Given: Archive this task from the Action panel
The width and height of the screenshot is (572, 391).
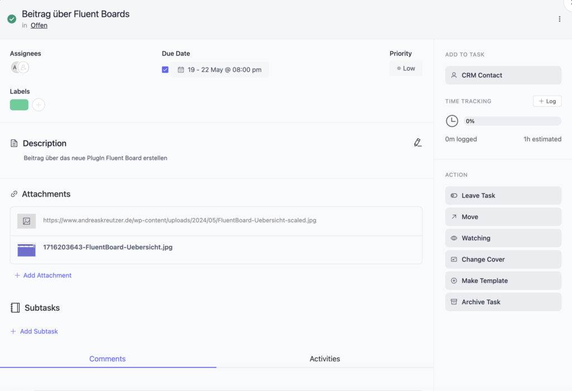Looking at the screenshot, I should coord(503,302).
